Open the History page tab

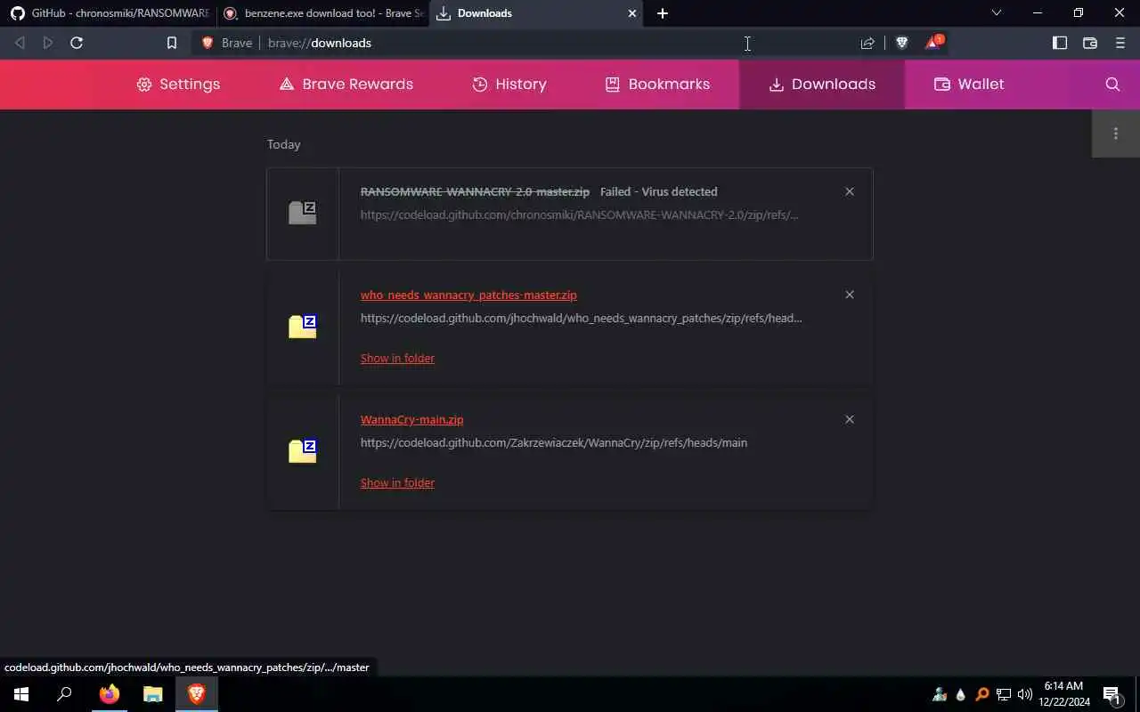pyautogui.click(x=509, y=84)
